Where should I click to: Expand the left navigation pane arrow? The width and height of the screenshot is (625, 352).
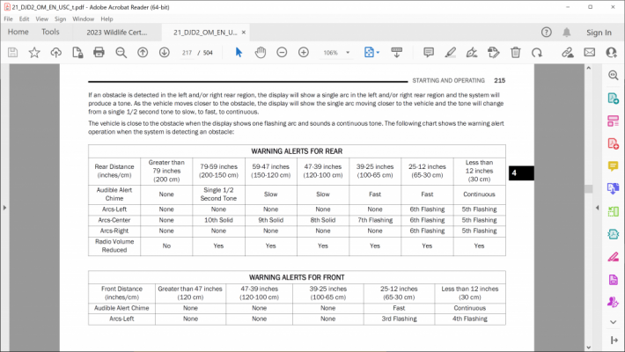coord(4,208)
